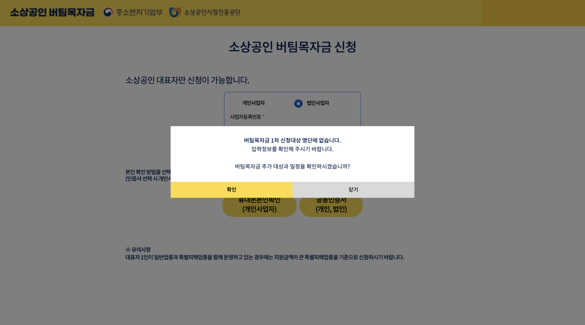
Task: Click the 중소벤처기업부 taegeuk emblem icon
Action: click(108, 12)
